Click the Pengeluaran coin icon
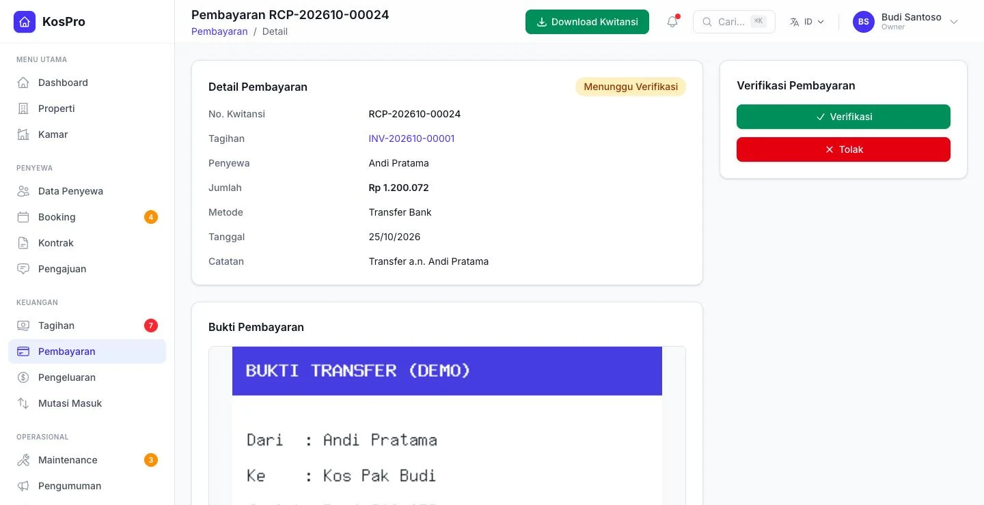Image resolution: width=984 pixels, height=505 pixels. [23, 377]
